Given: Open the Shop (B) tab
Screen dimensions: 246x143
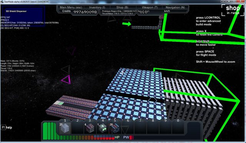Looking at the screenshot, I should [x=122, y=7].
